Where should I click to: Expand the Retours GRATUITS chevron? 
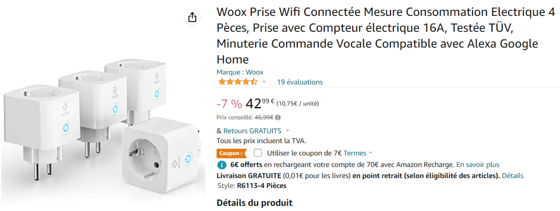[x=288, y=131]
